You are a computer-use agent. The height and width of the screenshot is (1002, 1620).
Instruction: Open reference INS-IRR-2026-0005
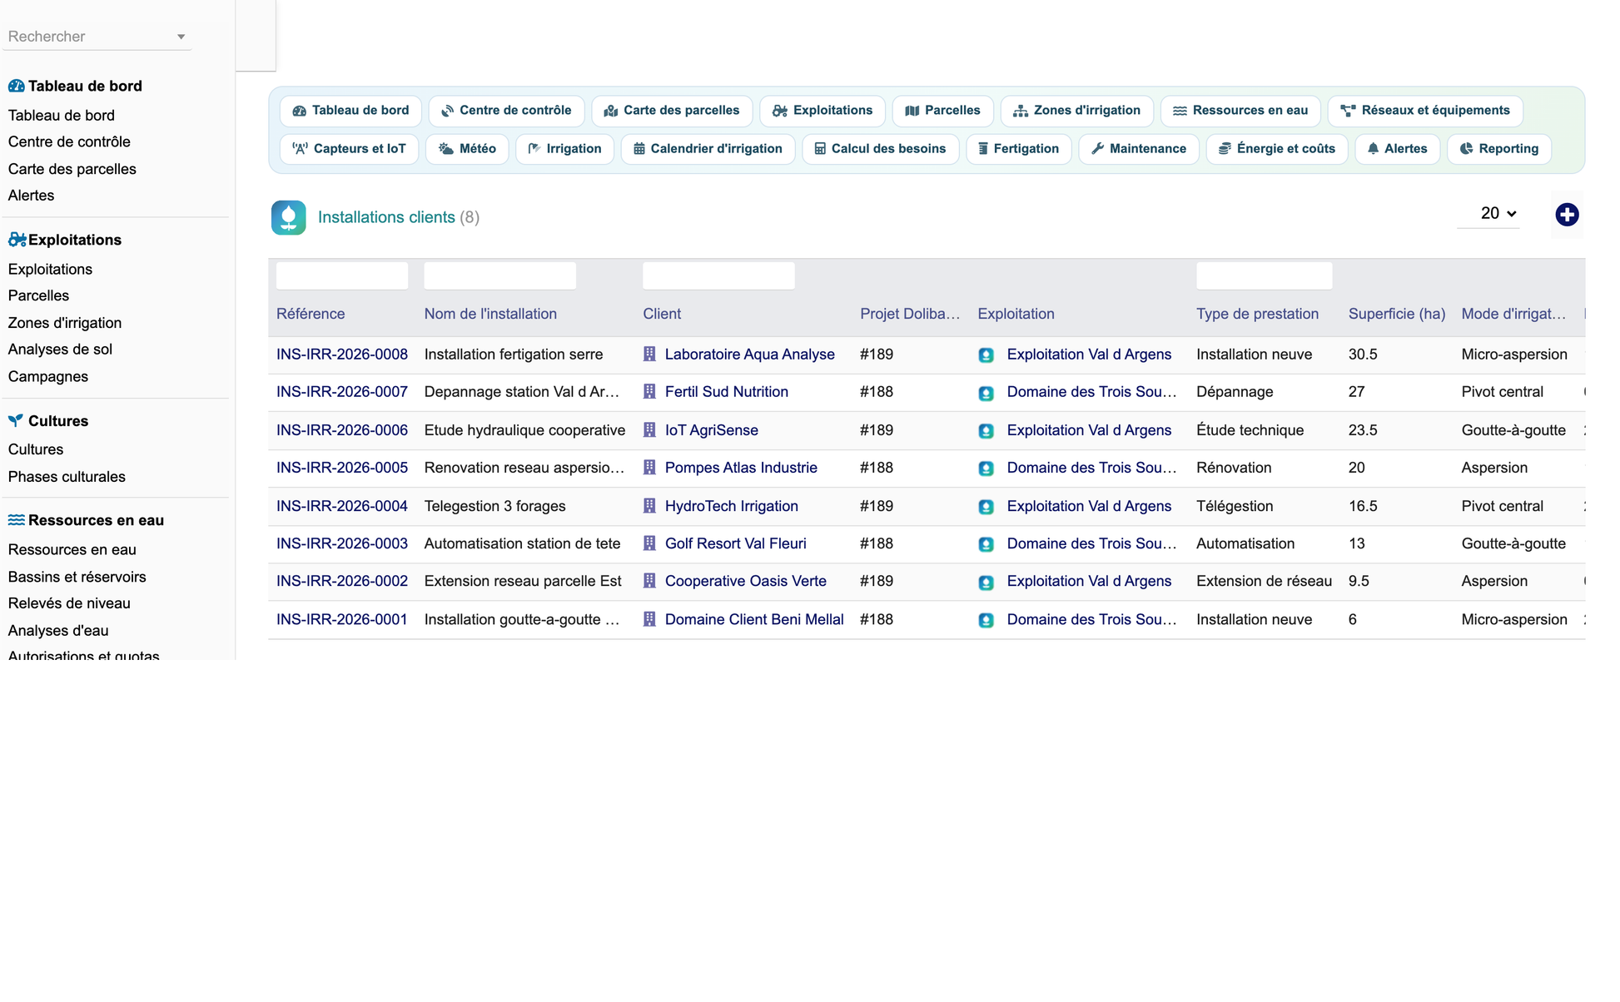click(342, 468)
